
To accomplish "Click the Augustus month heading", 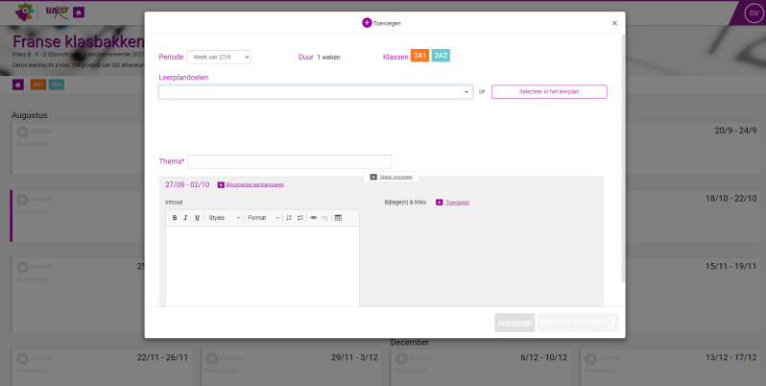I will [x=30, y=115].
